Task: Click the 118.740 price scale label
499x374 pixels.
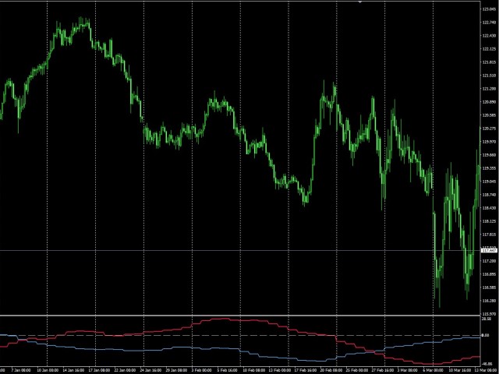Action: [490, 195]
